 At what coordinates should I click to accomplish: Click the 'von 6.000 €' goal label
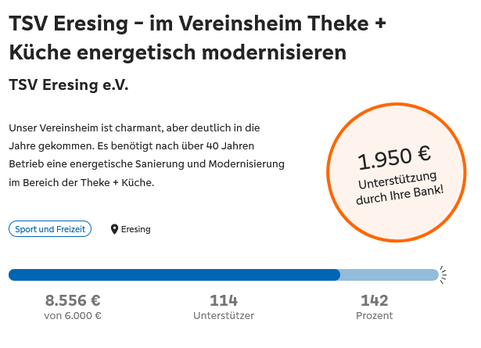click(x=73, y=316)
